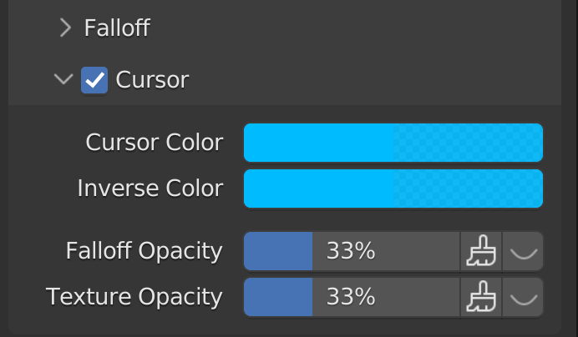Click the Falloff Opacity slider field
The width and height of the screenshot is (578, 337).
click(x=384, y=251)
